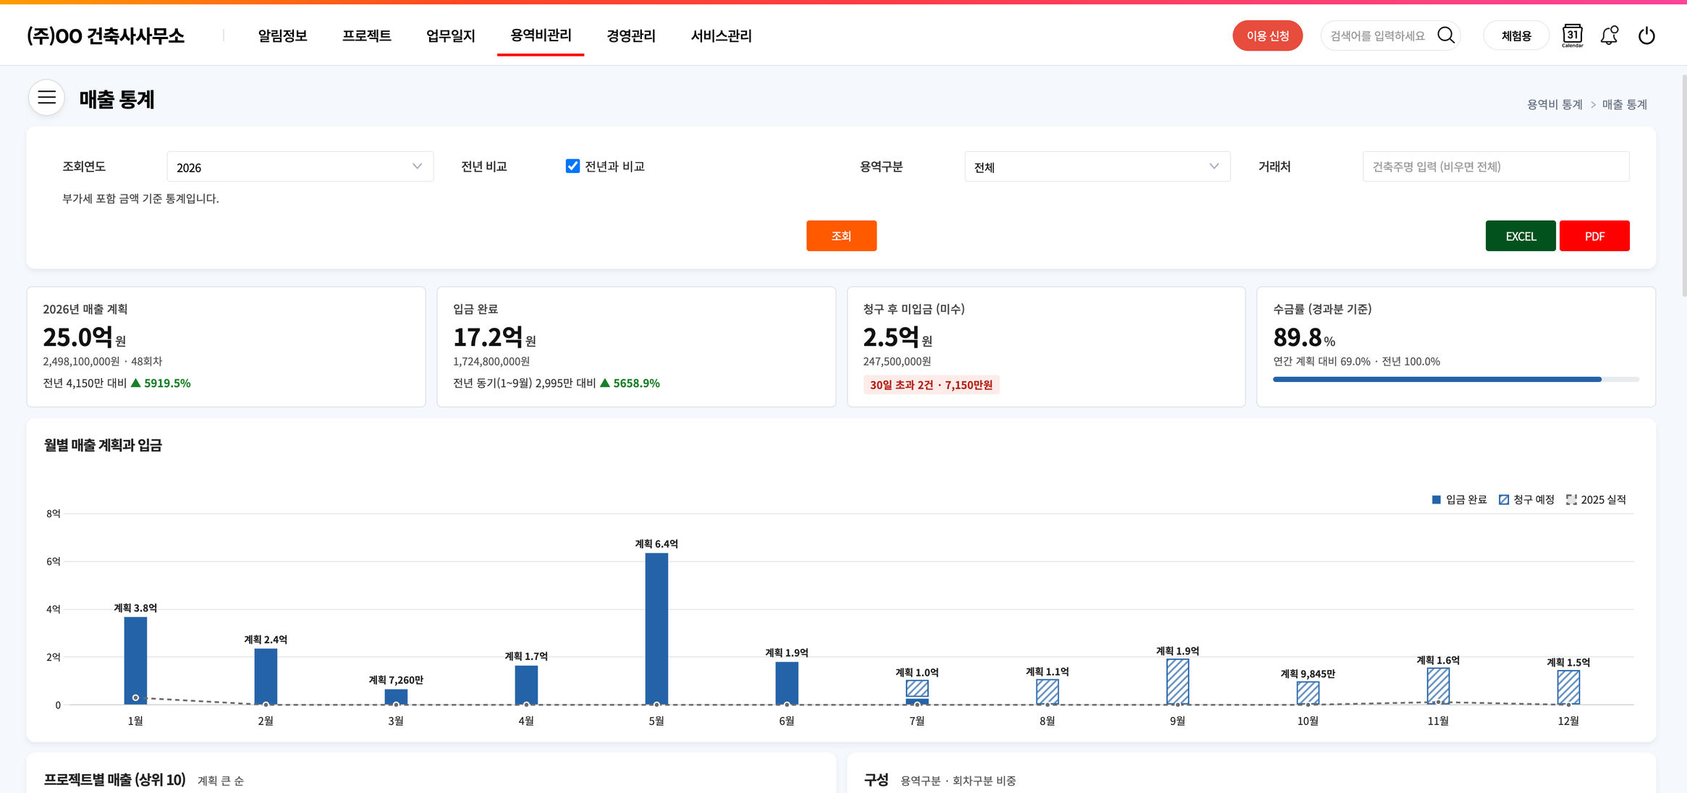
Task: Toggle 입금 완료 legend series
Action: click(x=1459, y=500)
